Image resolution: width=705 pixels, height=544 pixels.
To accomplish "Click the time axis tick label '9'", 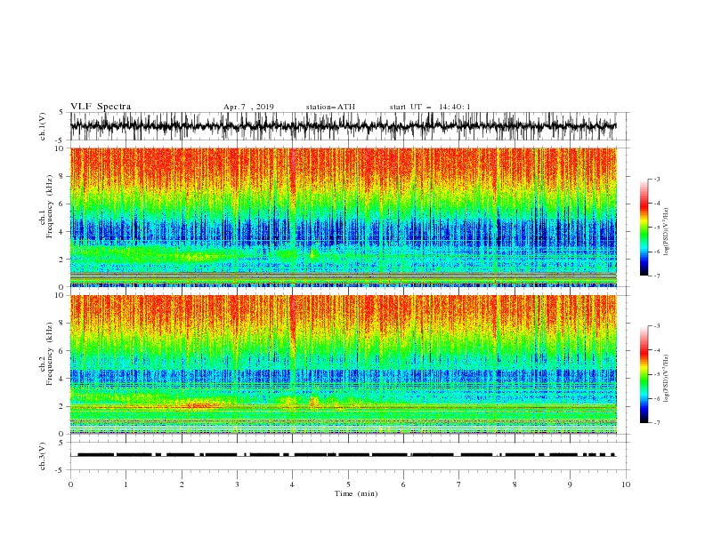I will point(570,484).
